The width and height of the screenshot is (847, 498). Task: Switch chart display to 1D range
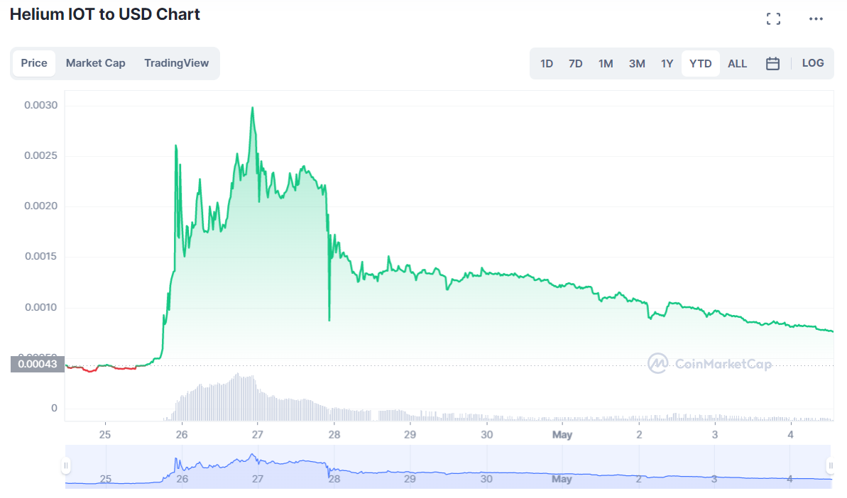[547, 63]
